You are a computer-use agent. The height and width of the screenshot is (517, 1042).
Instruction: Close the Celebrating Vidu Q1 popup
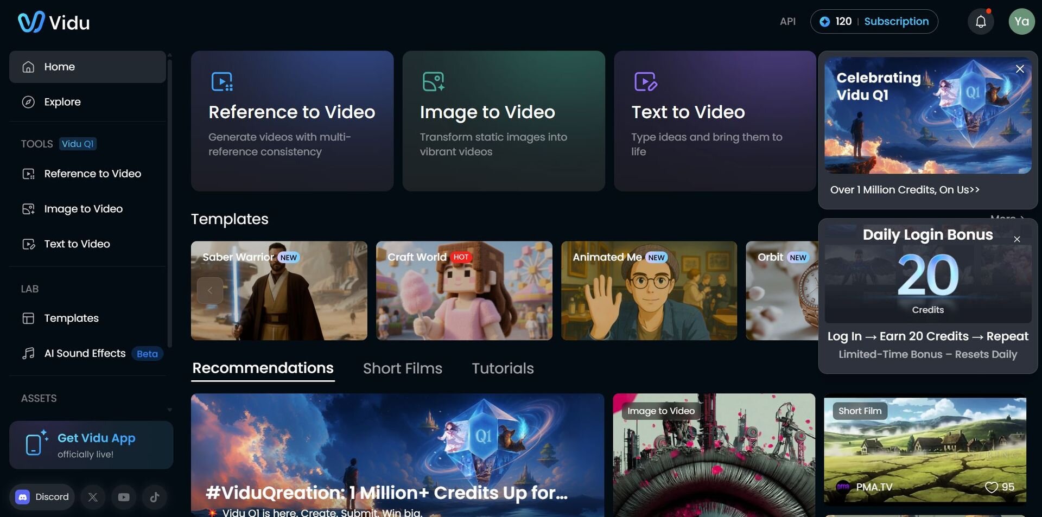coord(1020,69)
